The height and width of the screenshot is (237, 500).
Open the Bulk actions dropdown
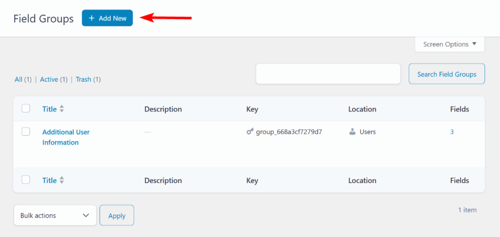click(x=55, y=215)
